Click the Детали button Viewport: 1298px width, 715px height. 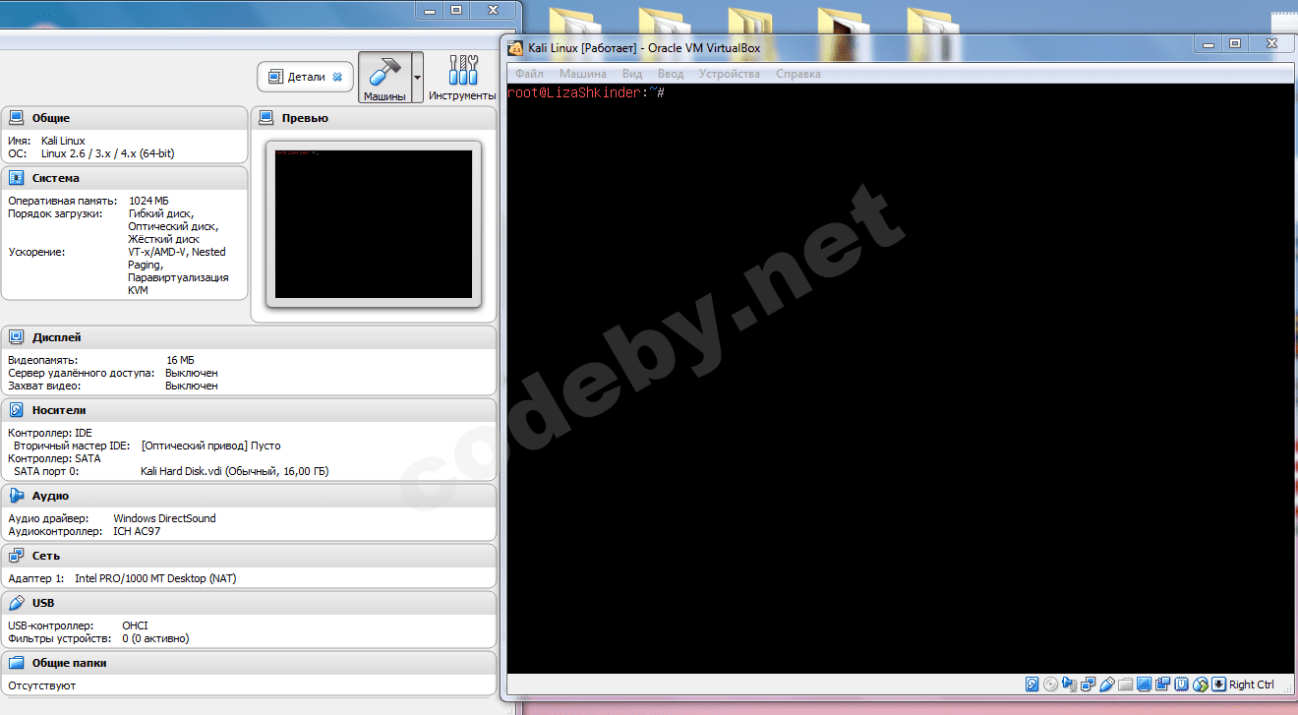click(x=305, y=77)
